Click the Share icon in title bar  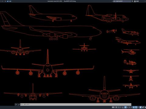8,1
